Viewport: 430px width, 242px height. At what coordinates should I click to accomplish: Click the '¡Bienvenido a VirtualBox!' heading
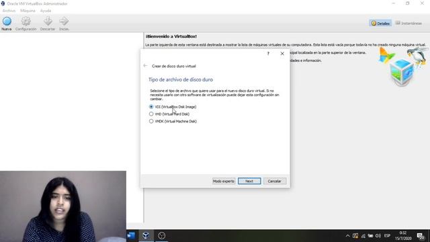click(171, 36)
